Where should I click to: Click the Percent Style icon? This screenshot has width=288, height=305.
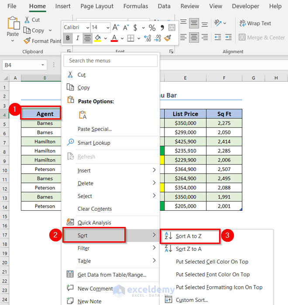coord(152,27)
